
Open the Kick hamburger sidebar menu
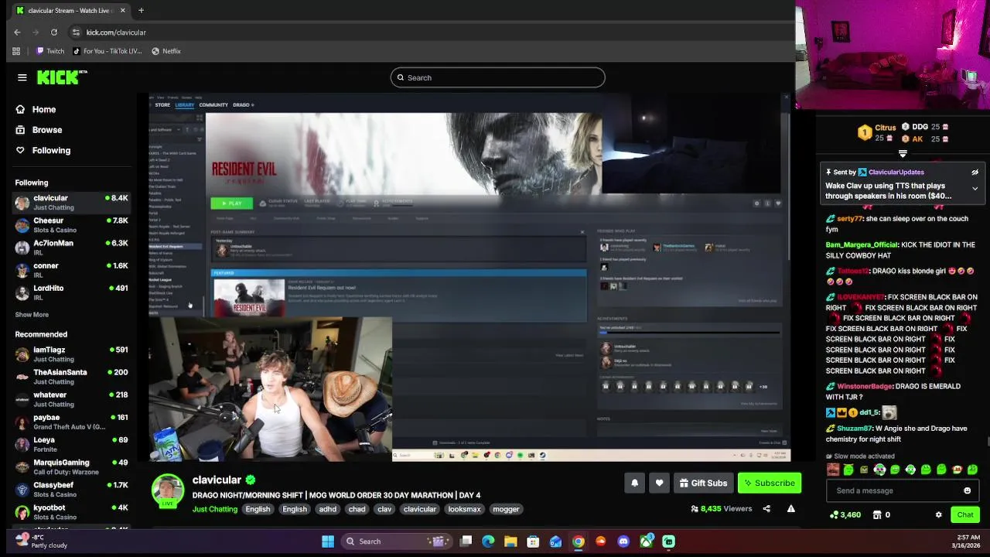(22, 77)
